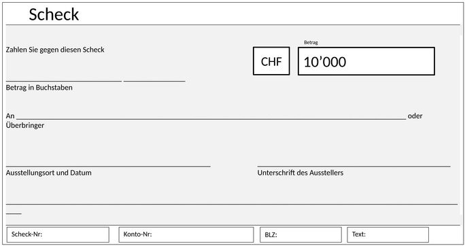This screenshot has height=246, width=465.
Task: Click the BLZ field
Action: [x=300, y=234]
